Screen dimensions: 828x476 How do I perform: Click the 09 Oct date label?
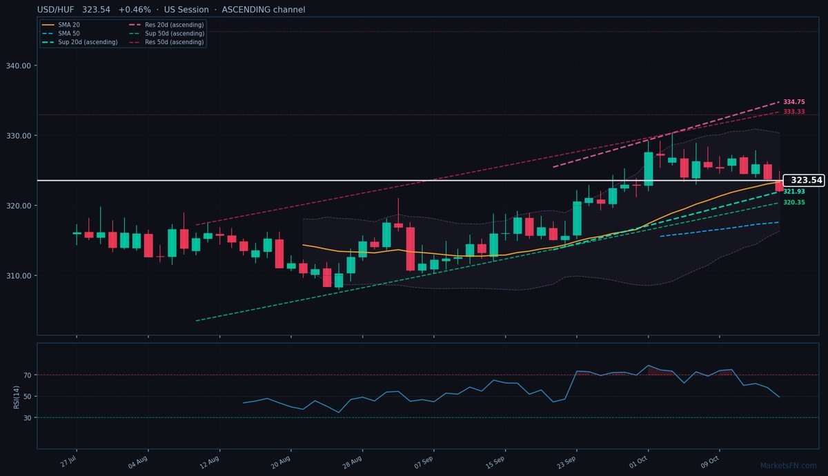711,461
